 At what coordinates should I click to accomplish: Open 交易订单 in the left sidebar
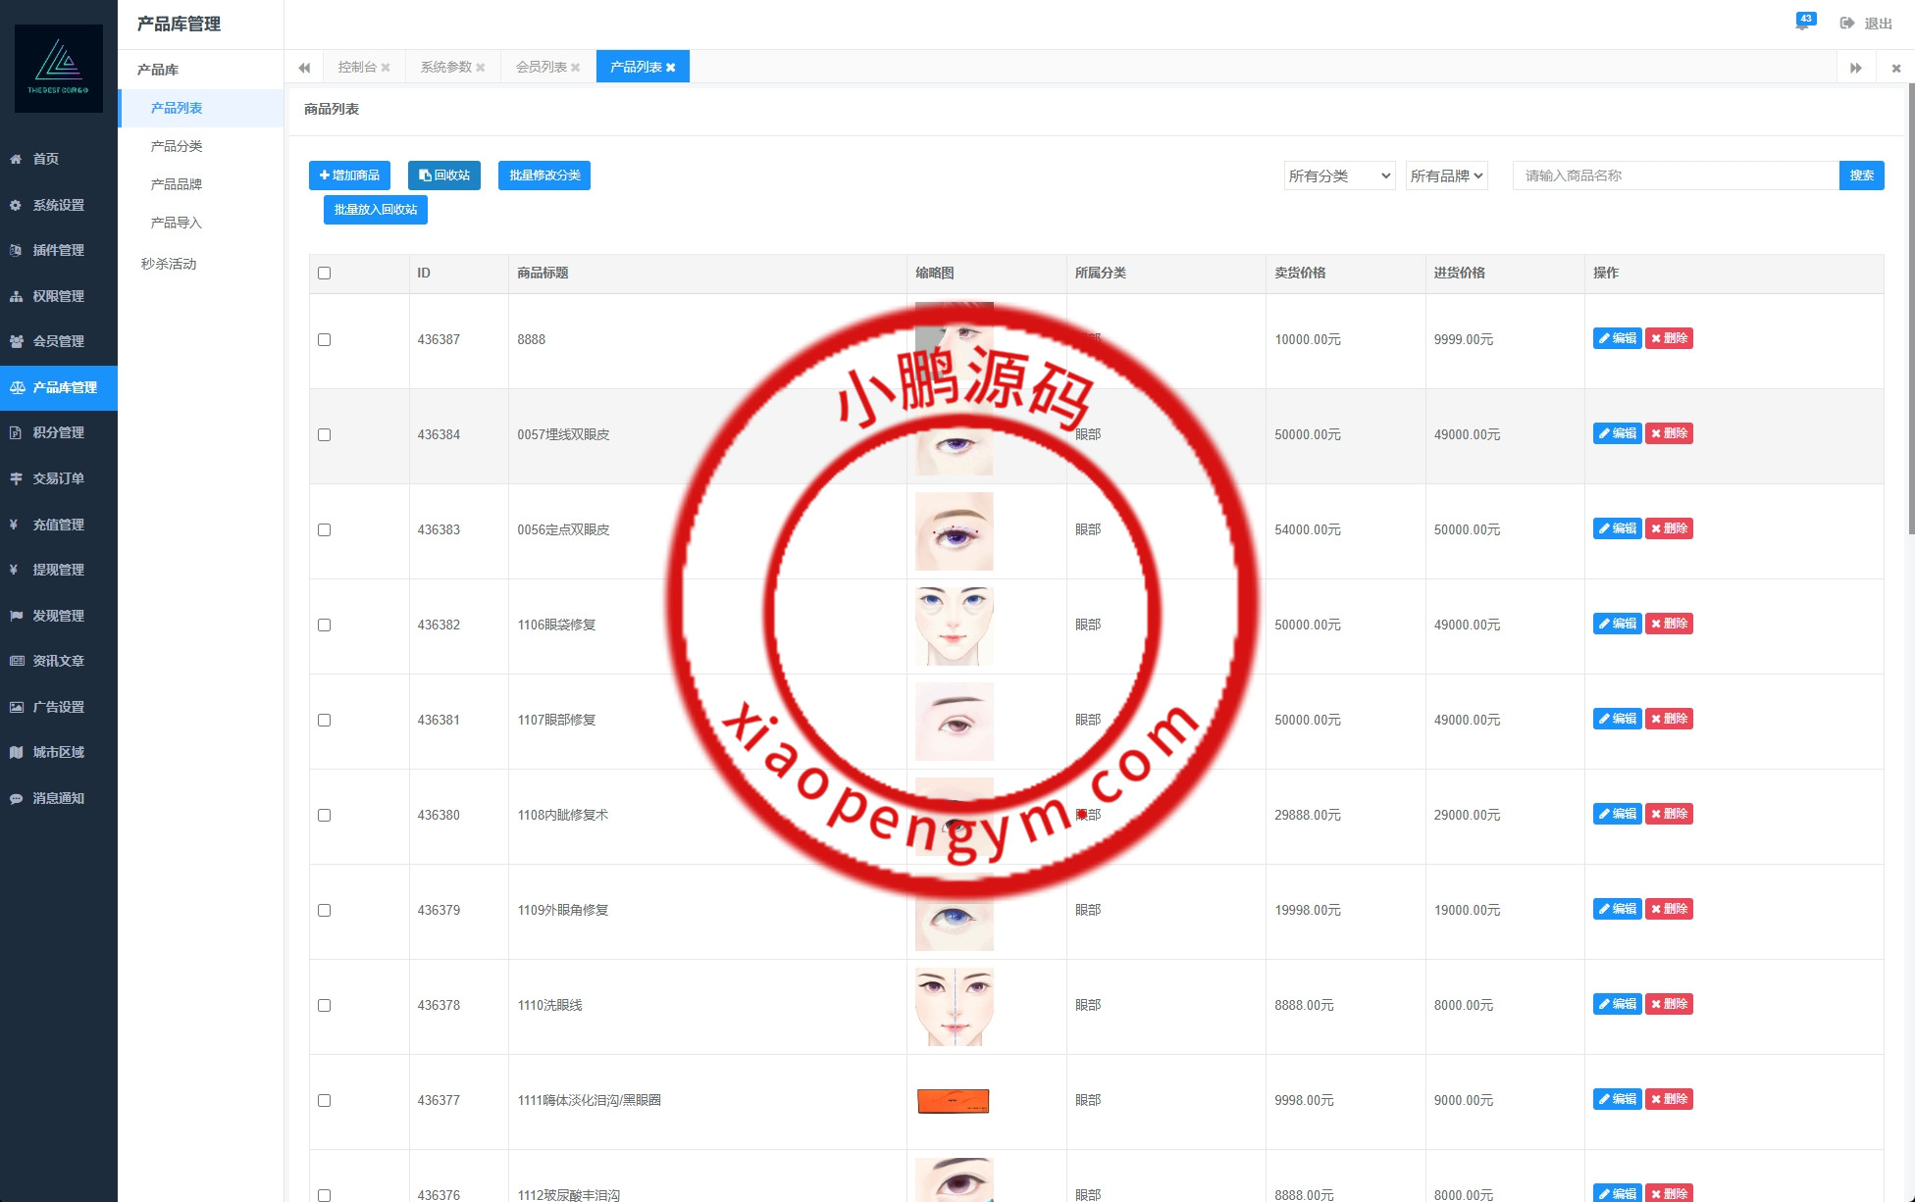click(58, 478)
